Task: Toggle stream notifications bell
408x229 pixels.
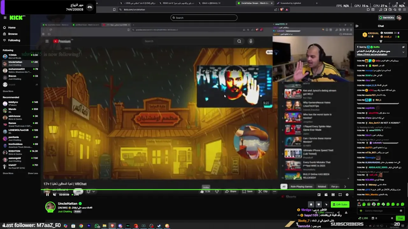Action: tap(311, 205)
